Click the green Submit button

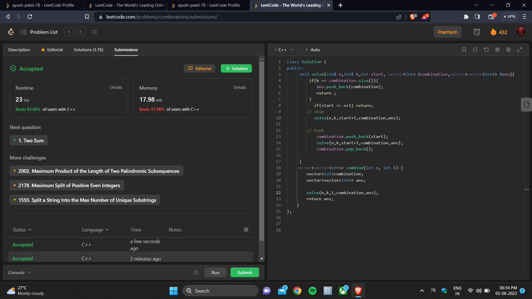[244, 272]
